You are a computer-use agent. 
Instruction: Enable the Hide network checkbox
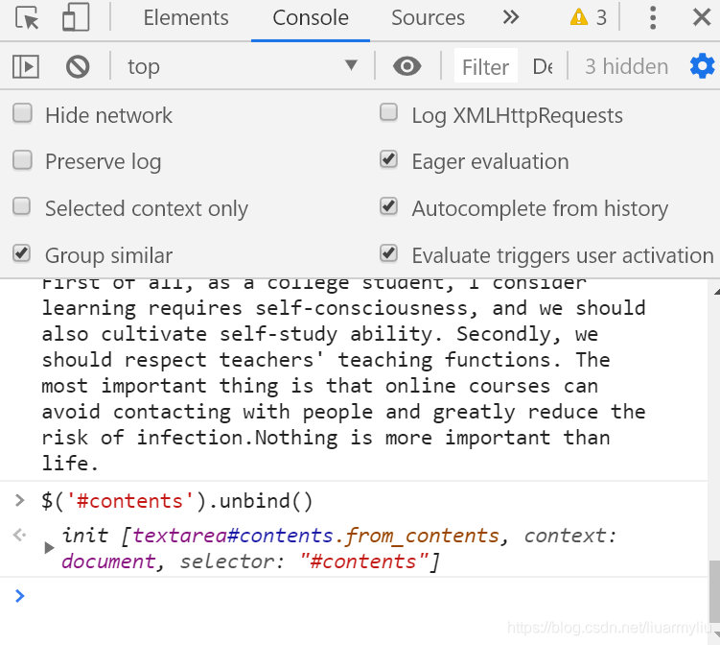coord(22,113)
